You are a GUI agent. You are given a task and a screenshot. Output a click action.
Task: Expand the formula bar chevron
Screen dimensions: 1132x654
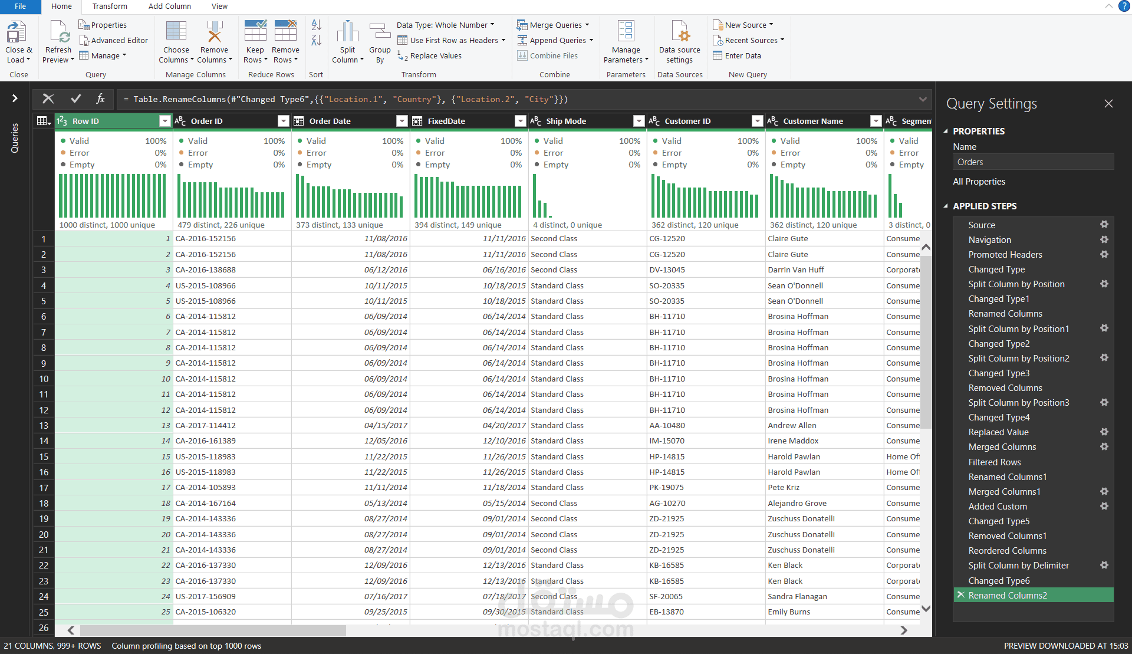click(922, 99)
